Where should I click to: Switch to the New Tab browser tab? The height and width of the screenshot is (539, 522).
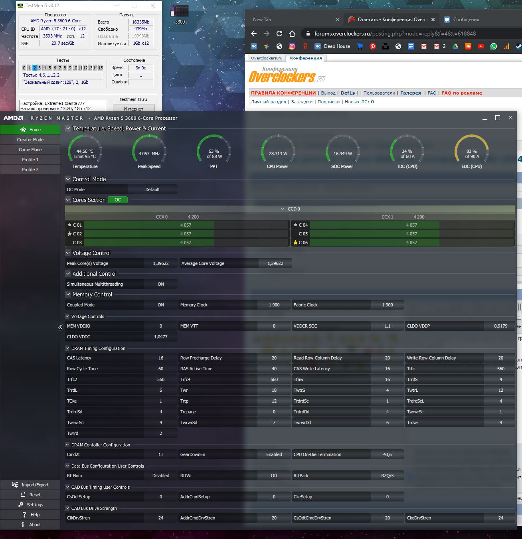295,19
